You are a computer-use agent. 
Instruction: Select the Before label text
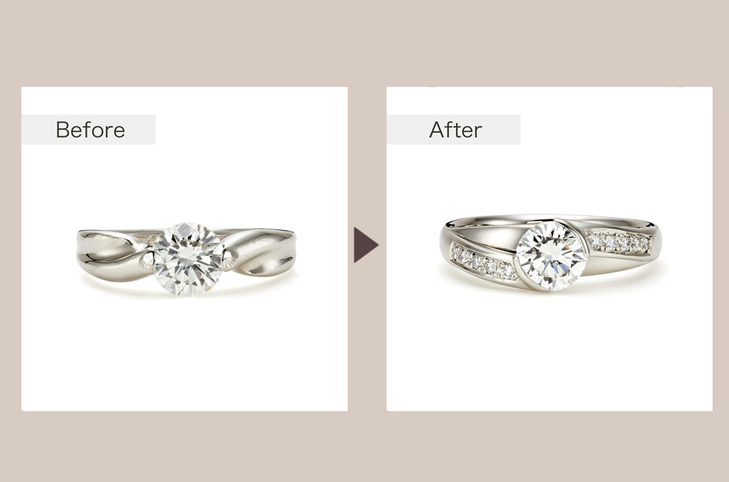coord(90,130)
